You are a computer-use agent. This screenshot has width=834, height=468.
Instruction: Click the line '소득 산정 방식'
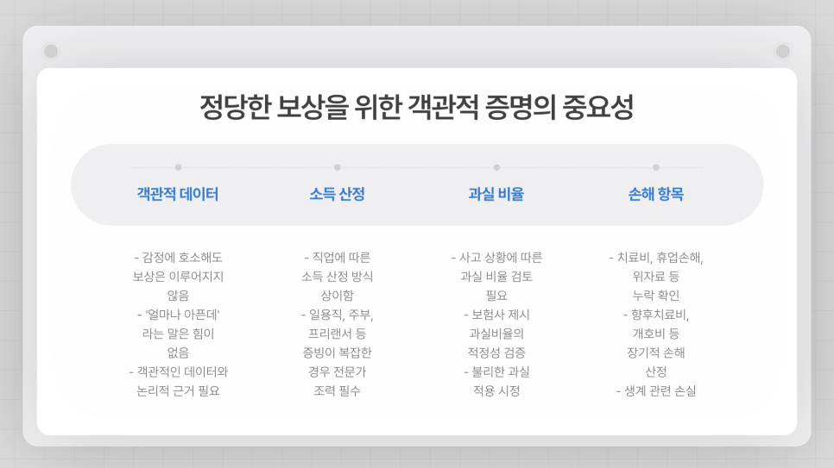click(x=338, y=277)
